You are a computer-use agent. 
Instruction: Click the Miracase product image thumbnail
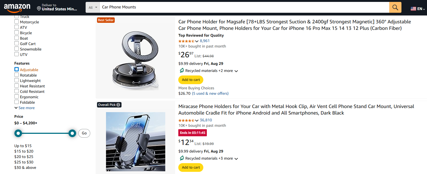tap(135, 141)
